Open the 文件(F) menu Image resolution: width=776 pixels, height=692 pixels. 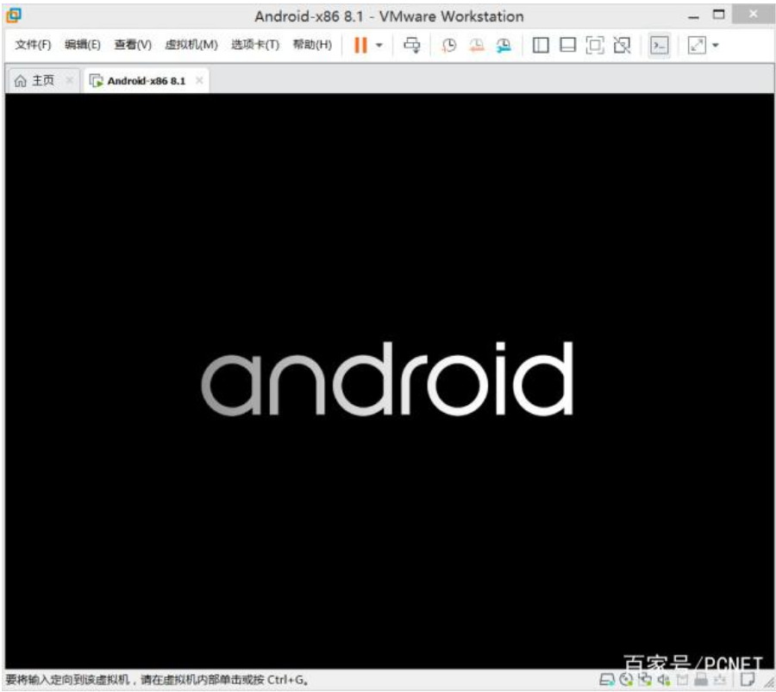pos(33,45)
